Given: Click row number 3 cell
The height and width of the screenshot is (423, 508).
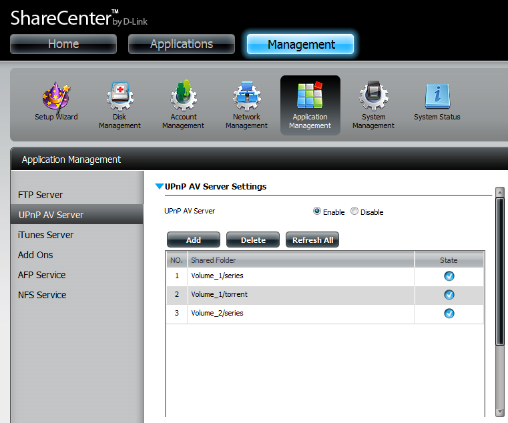Looking at the screenshot, I should coord(177,314).
